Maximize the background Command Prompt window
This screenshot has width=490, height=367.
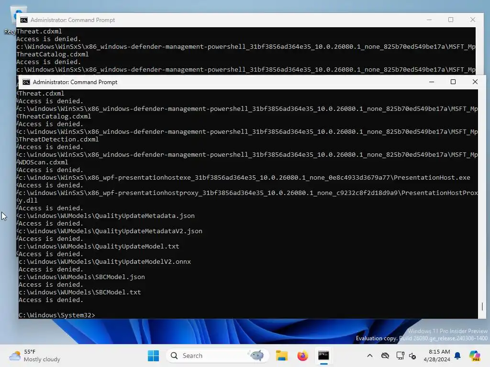(x=451, y=20)
